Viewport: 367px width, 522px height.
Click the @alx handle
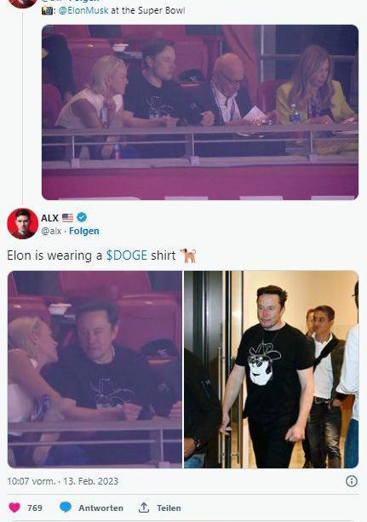tap(51, 231)
